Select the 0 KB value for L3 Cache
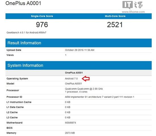The width and height of the screenshot is (156, 136). click(x=68, y=118)
